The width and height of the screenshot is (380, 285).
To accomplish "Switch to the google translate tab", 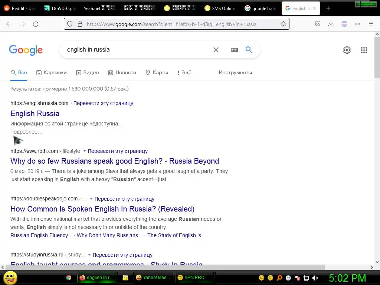I will [x=261, y=9].
